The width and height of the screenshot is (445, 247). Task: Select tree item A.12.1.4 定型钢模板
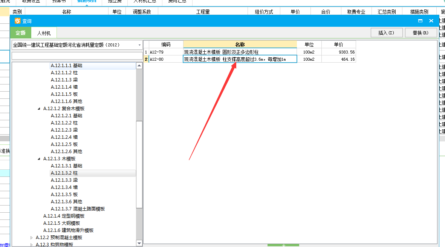coord(64,216)
